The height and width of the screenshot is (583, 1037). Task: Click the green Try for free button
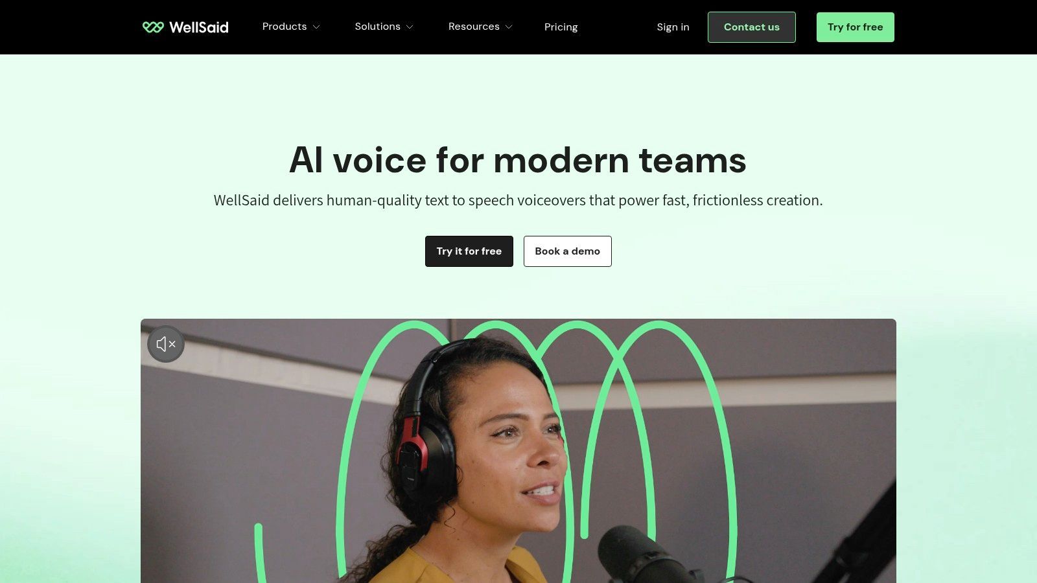(855, 27)
